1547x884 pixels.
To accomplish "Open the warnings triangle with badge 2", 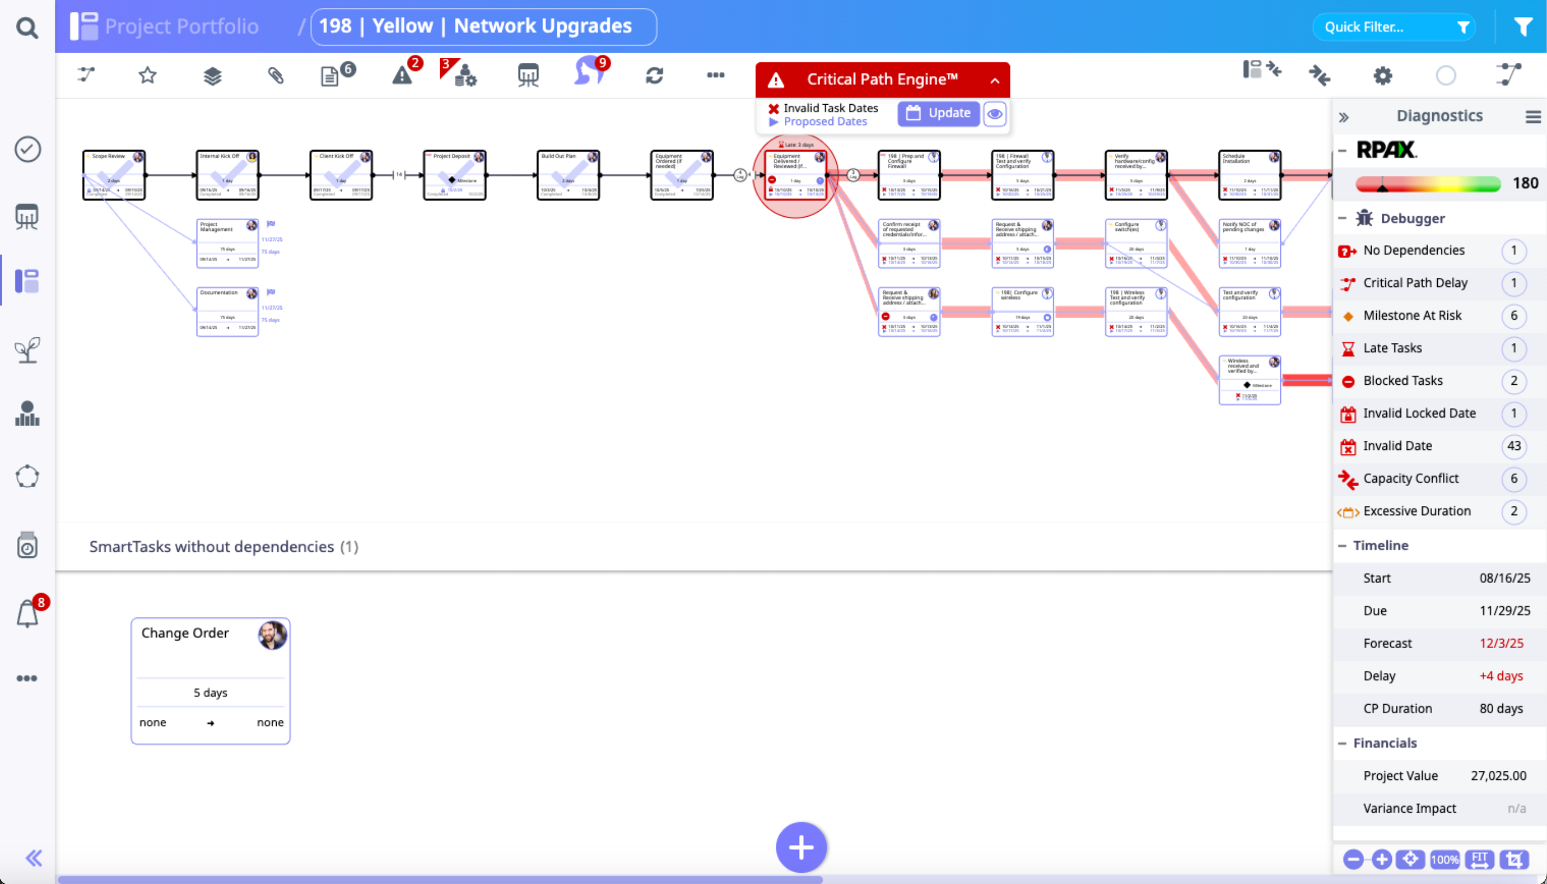I will pyautogui.click(x=402, y=75).
